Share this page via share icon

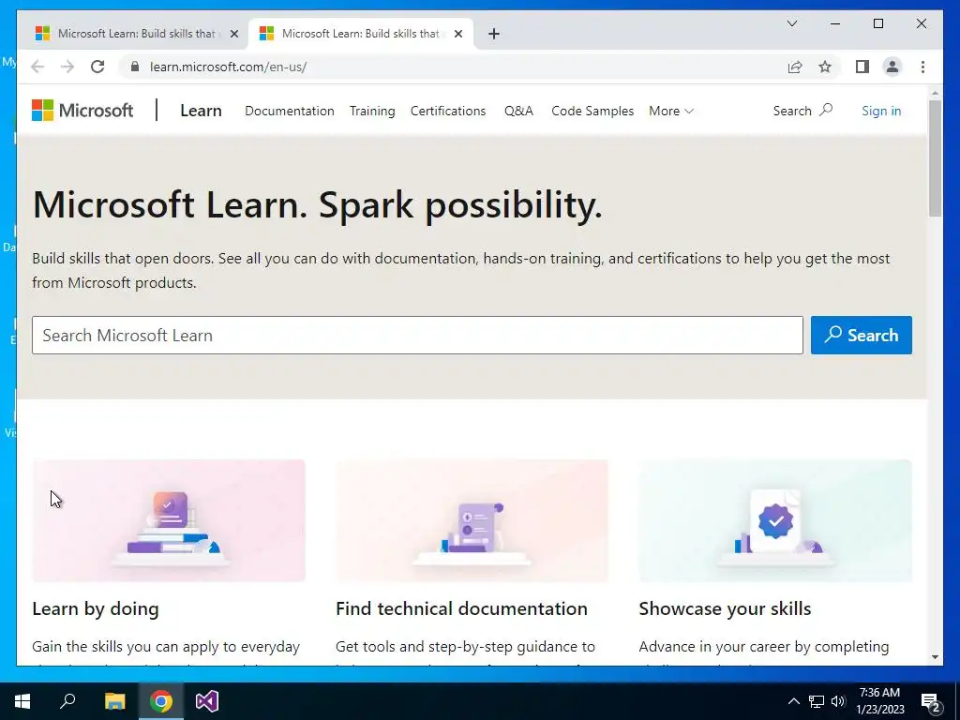coord(795,67)
